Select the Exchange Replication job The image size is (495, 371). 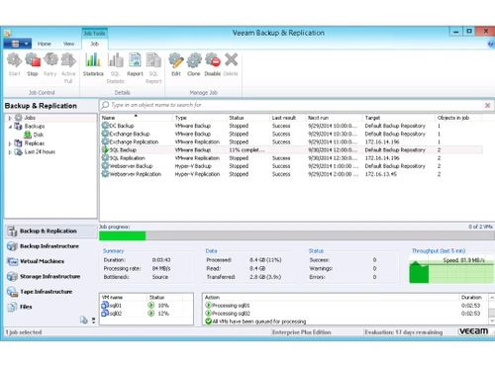291,141
